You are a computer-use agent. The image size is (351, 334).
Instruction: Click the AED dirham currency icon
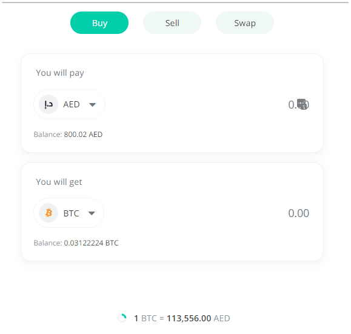tap(48, 104)
